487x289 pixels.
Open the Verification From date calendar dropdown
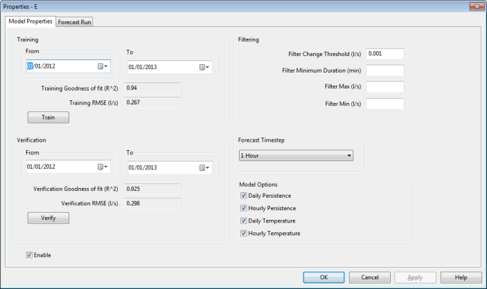103,167
